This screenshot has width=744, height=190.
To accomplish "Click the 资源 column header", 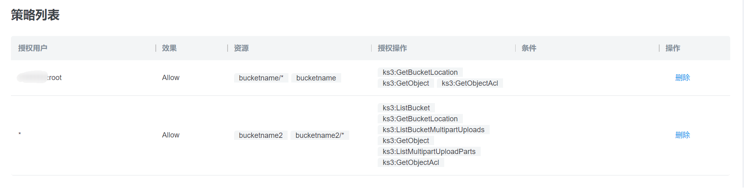I will 241,48.
